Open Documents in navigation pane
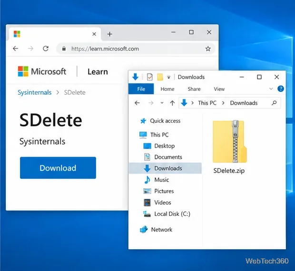This screenshot has height=271, width=295. [163, 157]
